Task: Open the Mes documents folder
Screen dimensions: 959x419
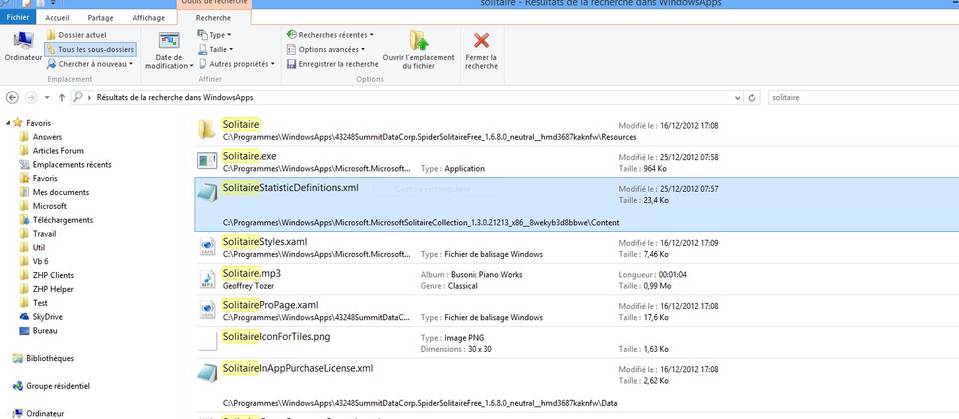Action: click(54, 192)
